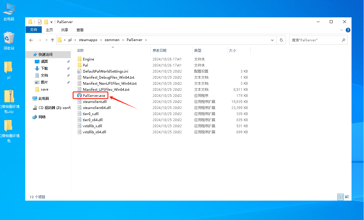
Task: Open the 主页 ribbon tab
Action: (49, 30)
